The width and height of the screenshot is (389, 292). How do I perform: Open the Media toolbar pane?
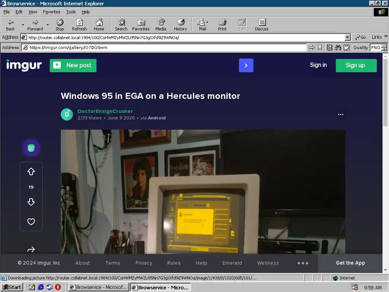161,25
